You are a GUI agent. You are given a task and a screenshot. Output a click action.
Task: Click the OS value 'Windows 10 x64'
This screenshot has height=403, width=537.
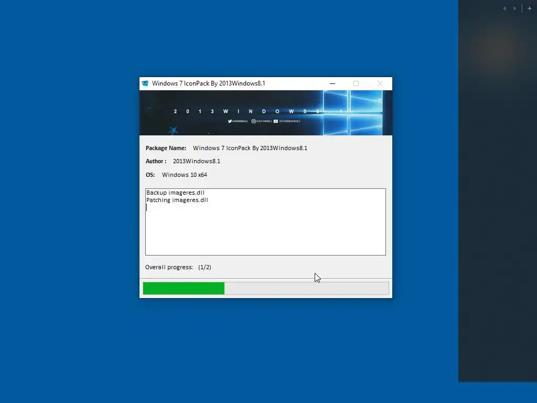[x=185, y=175]
